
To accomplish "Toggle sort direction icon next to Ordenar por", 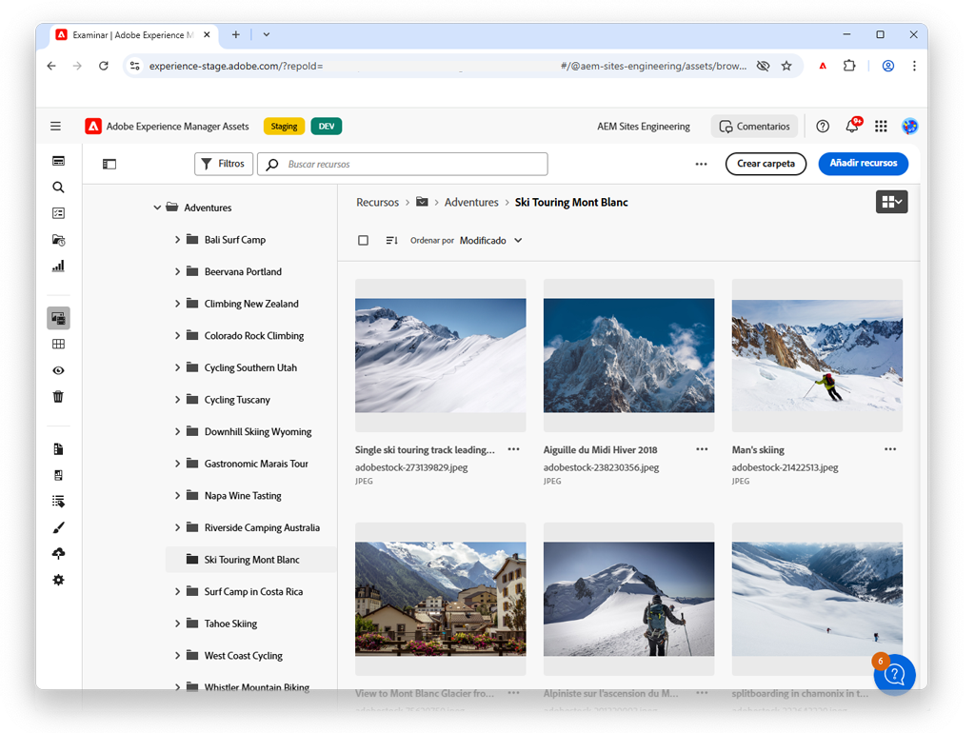I will 391,241.
